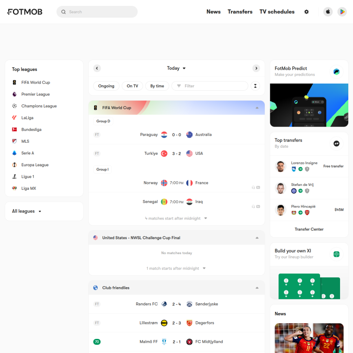Open the lineup builder pitch image
Image resolution: width=353 pixels, height=353 pixels.
tap(309, 283)
